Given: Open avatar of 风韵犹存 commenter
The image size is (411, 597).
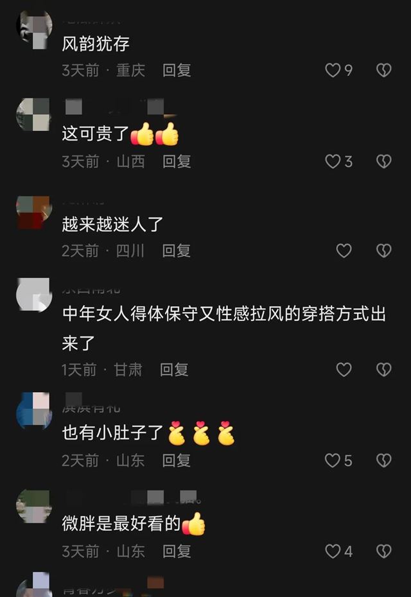Looking at the screenshot, I should click(34, 28).
